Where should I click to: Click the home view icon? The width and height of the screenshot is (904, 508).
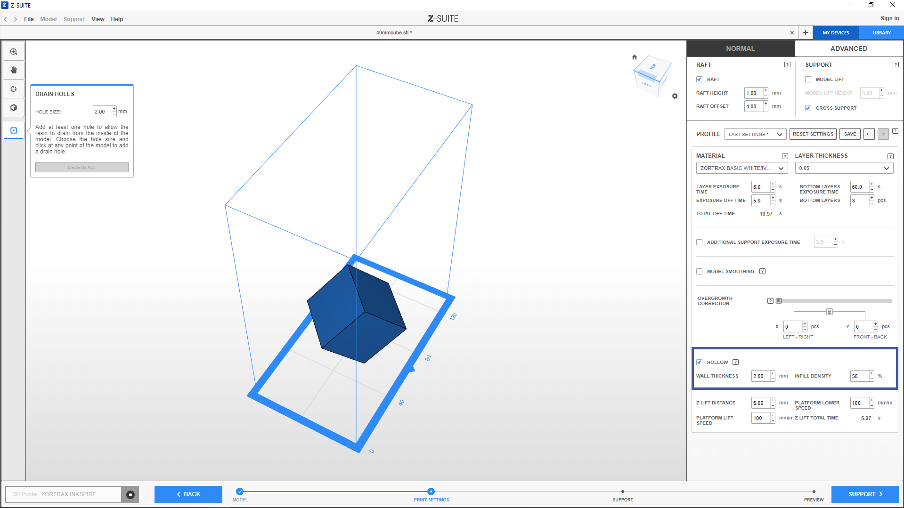click(x=634, y=57)
